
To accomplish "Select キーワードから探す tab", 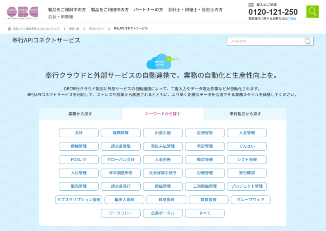I will click(x=163, y=114).
